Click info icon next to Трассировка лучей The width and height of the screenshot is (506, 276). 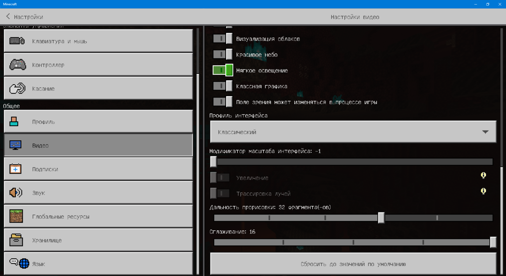coord(483,191)
